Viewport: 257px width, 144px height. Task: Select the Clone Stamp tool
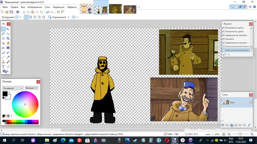click(x=3, y=62)
